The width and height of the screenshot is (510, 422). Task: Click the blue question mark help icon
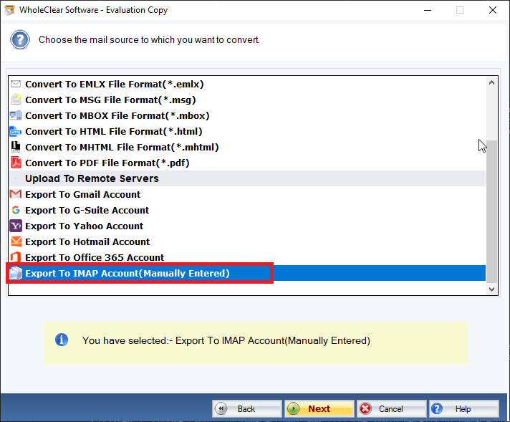pyautogui.click(x=20, y=39)
